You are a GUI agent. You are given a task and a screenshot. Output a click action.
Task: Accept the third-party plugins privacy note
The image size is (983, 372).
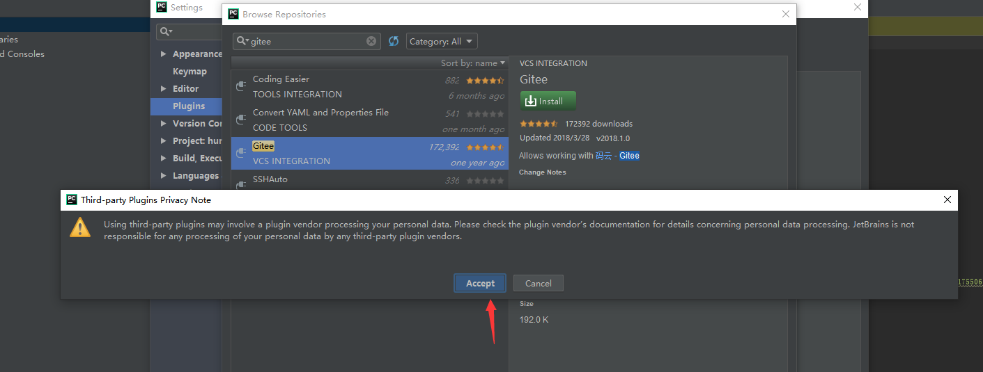[480, 283]
